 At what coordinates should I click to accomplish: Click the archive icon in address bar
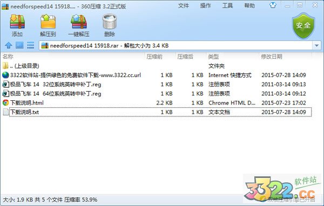tap(45, 45)
